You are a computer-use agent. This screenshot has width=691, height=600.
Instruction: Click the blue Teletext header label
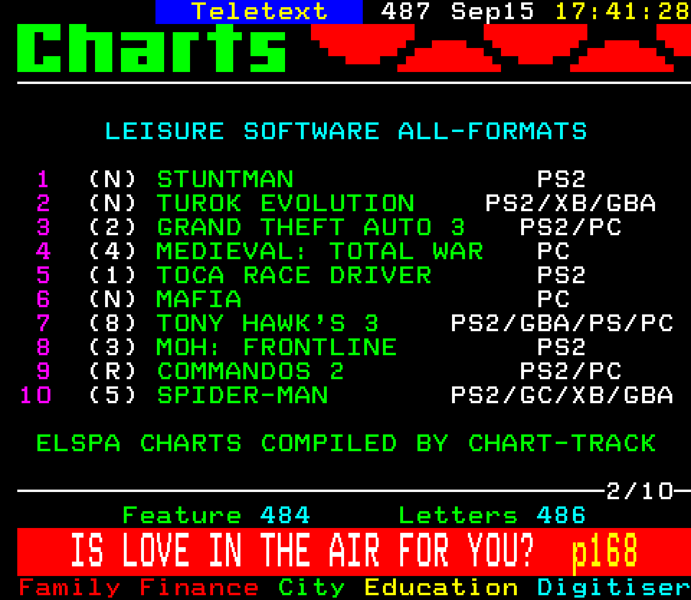[259, 12]
